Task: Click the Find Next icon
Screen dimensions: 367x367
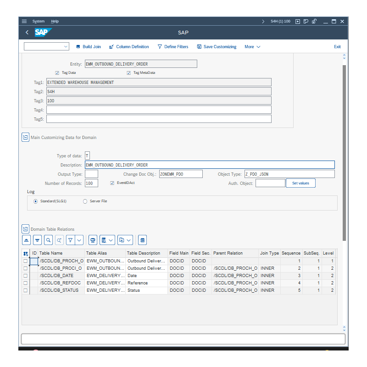Action: pos(60,239)
